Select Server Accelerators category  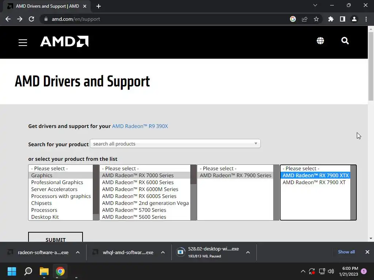[x=61, y=189]
